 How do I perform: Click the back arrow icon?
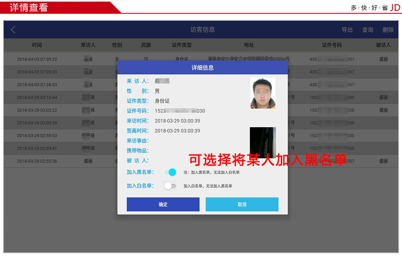click(13, 30)
